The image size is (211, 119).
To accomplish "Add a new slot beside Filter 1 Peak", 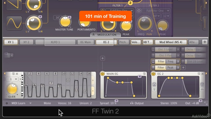I will (183, 67).
